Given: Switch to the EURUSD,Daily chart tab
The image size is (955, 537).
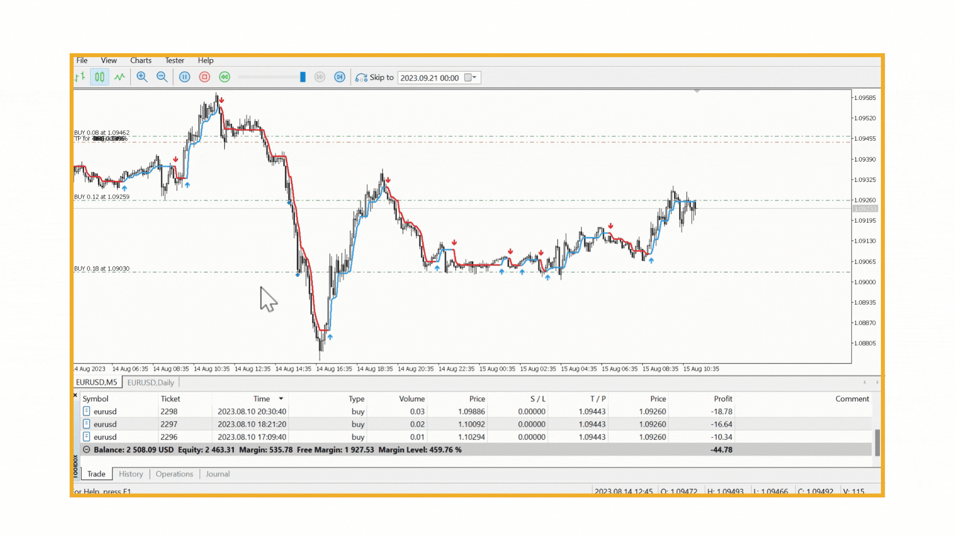Looking at the screenshot, I should [x=151, y=382].
